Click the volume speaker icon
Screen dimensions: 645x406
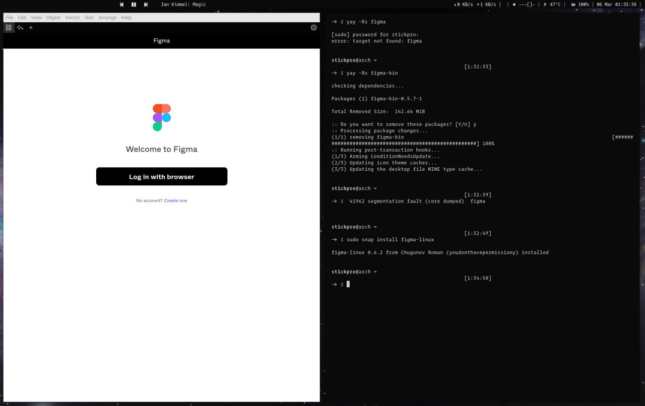point(514,5)
